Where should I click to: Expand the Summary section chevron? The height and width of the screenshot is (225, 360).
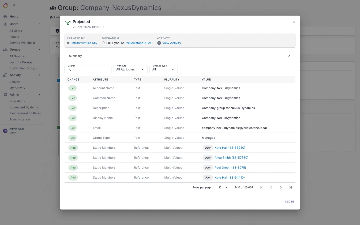289,56
